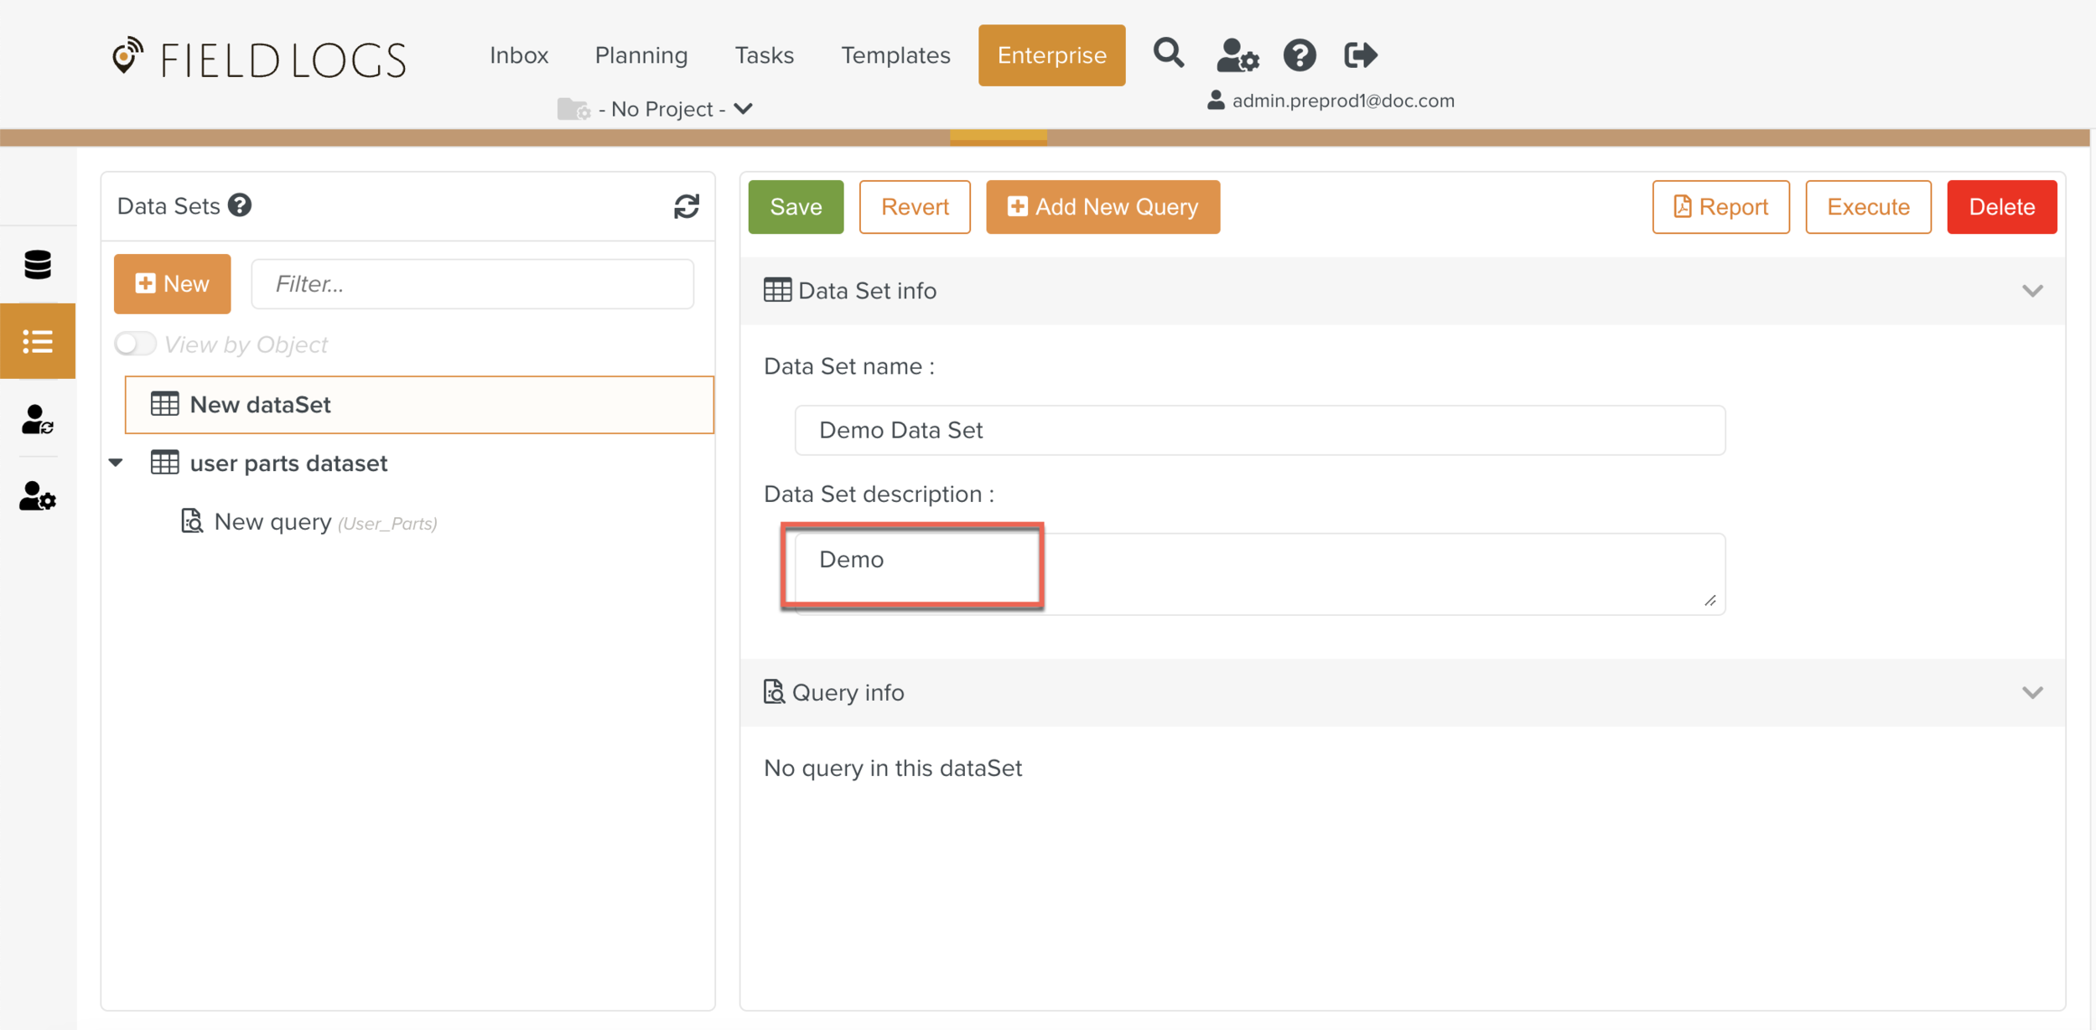
Task: Select New query under user parts dataset
Action: tap(273, 522)
